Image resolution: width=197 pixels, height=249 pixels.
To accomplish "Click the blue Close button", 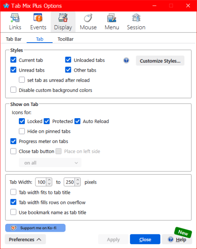I will pyautogui.click(x=145, y=239).
